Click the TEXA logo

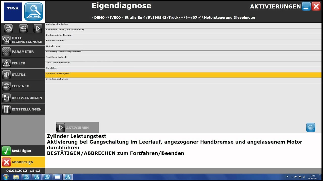coord(13,12)
